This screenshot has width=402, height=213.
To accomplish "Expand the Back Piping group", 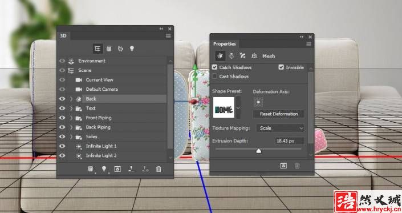I will (x=71, y=127).
